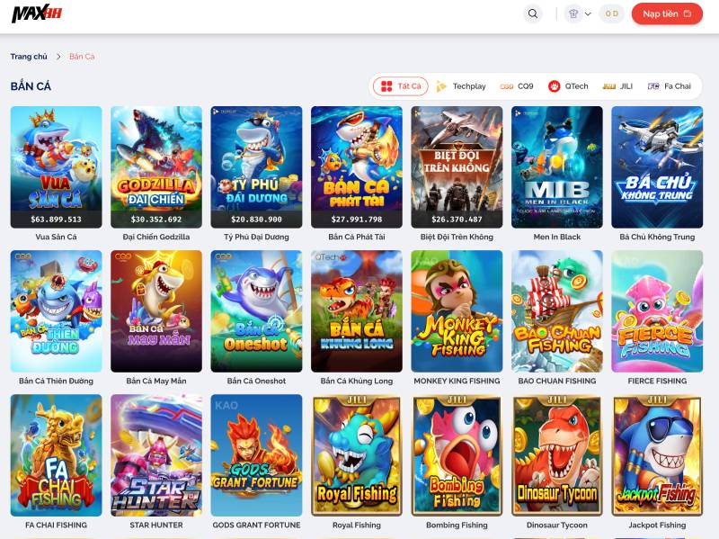Open the Monkey King Fishing game

[457, 310]
